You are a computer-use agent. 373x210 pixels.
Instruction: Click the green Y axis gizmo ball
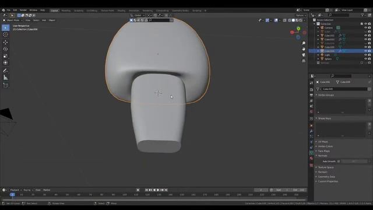coord(298,29)
